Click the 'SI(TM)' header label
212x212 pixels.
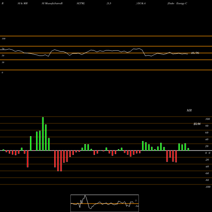(x=81, y=3)
